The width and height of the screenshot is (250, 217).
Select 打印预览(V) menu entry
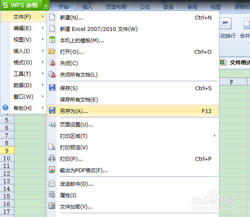pyautogui.click(x=133, y=147)
